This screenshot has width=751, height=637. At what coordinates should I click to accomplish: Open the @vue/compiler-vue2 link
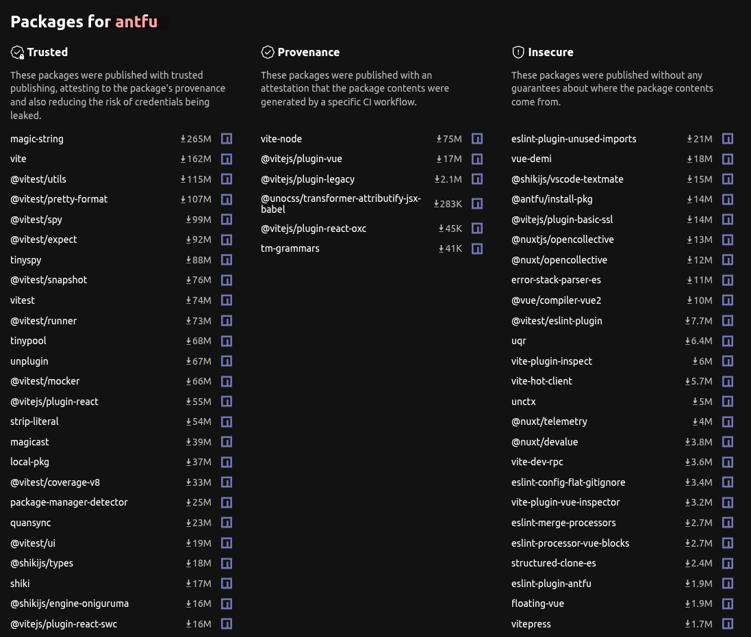click(556, 300)
